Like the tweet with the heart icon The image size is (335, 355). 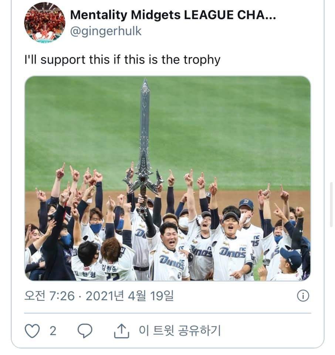(x=31, y=330)
